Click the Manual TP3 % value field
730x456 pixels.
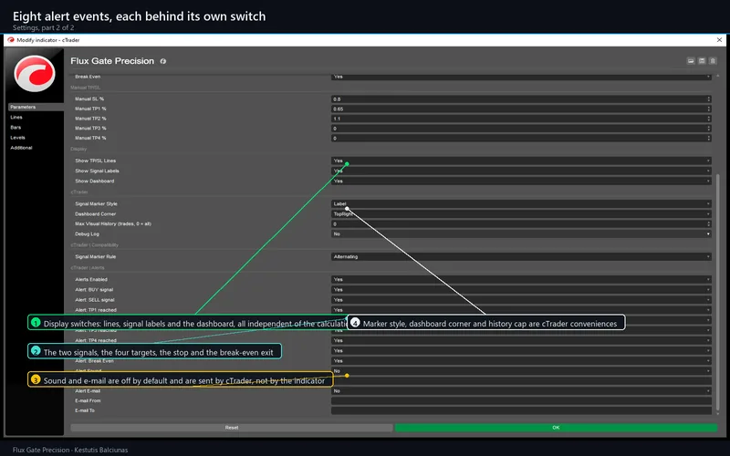[517, 129]
